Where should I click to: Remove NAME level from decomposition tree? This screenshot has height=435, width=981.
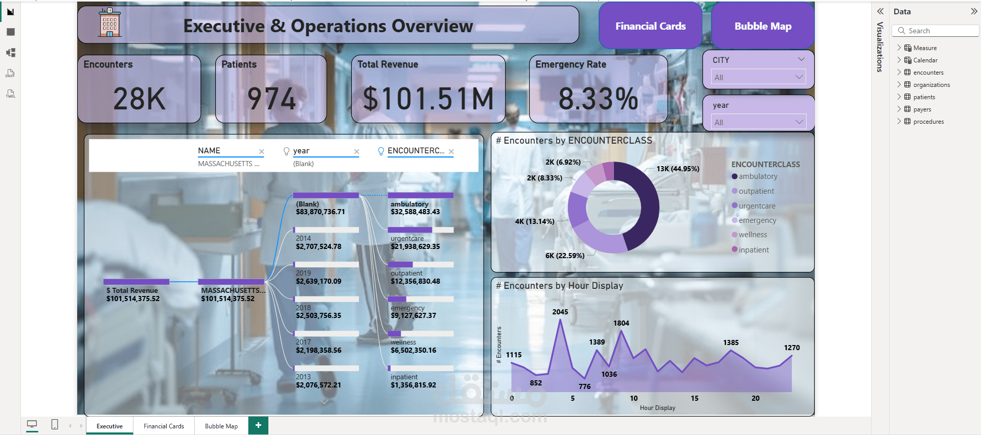[x=261, y=152]
